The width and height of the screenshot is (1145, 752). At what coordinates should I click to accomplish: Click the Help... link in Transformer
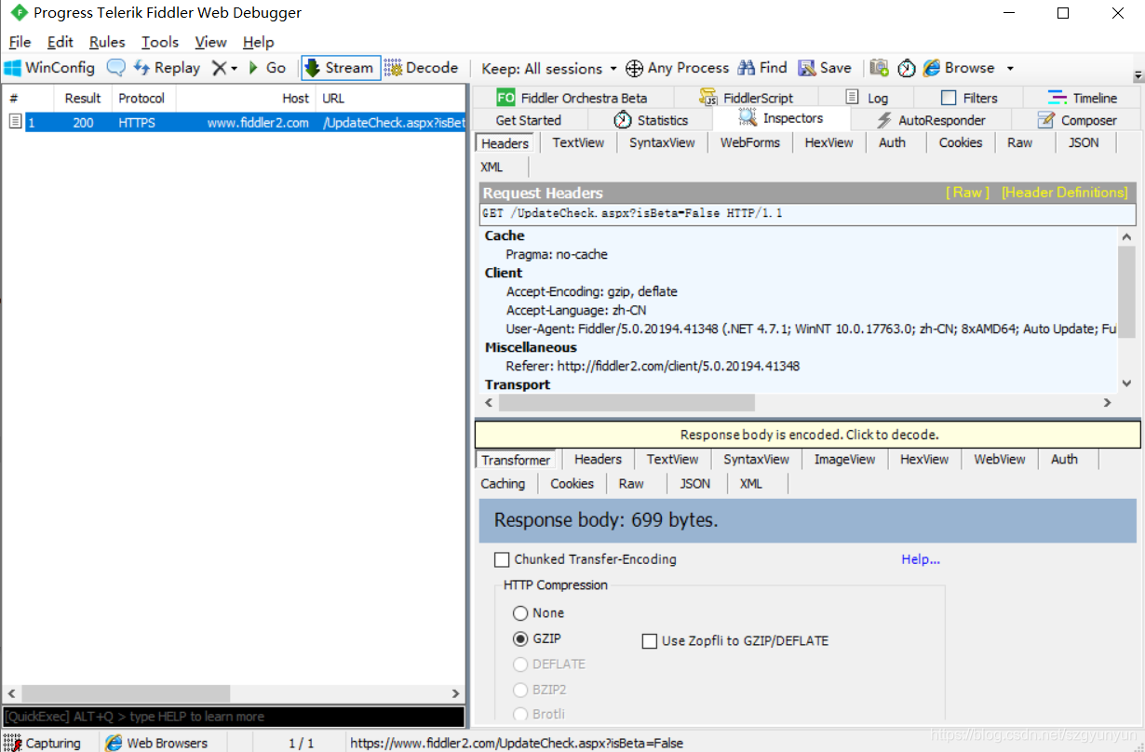point(921,559)
